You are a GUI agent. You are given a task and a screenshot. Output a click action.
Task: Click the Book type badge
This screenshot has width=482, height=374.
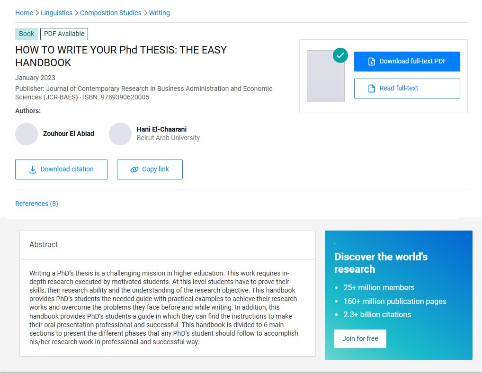pos(27,34)
